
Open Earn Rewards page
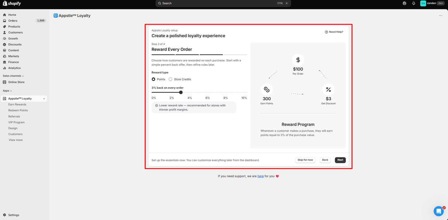coord(17,104)
